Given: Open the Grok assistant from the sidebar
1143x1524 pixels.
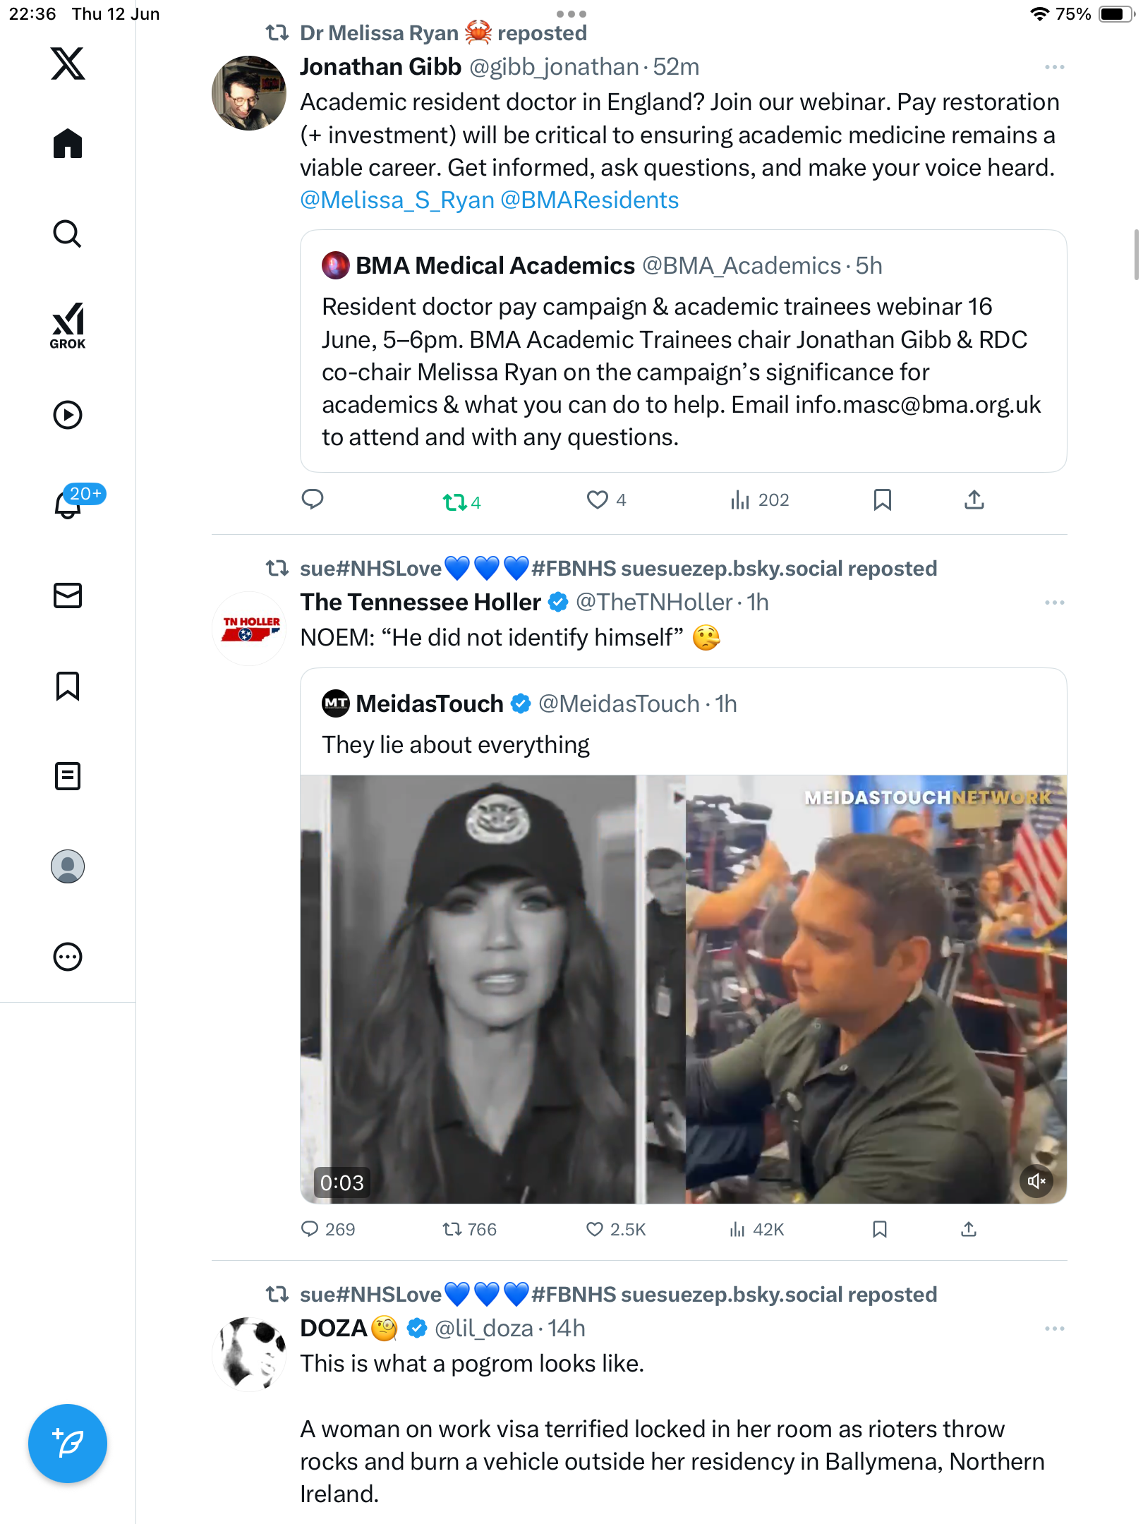Looking at the screenshot, I should (x=68, y=325).
